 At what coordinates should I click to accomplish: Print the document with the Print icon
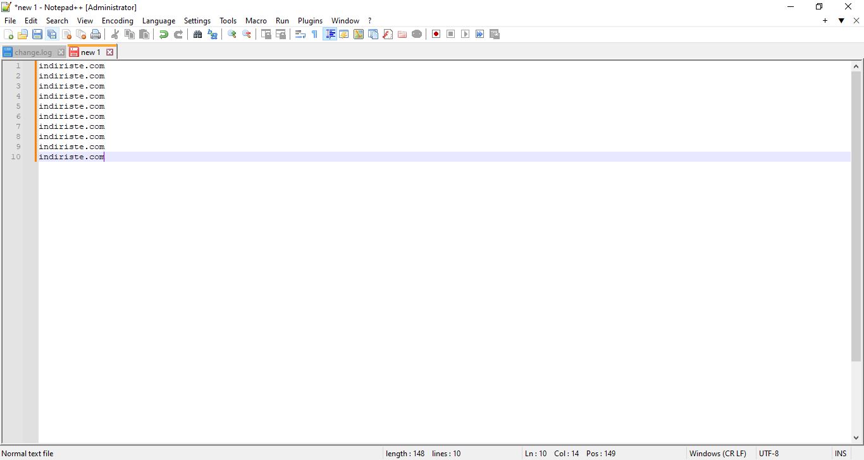pos(96,34)
